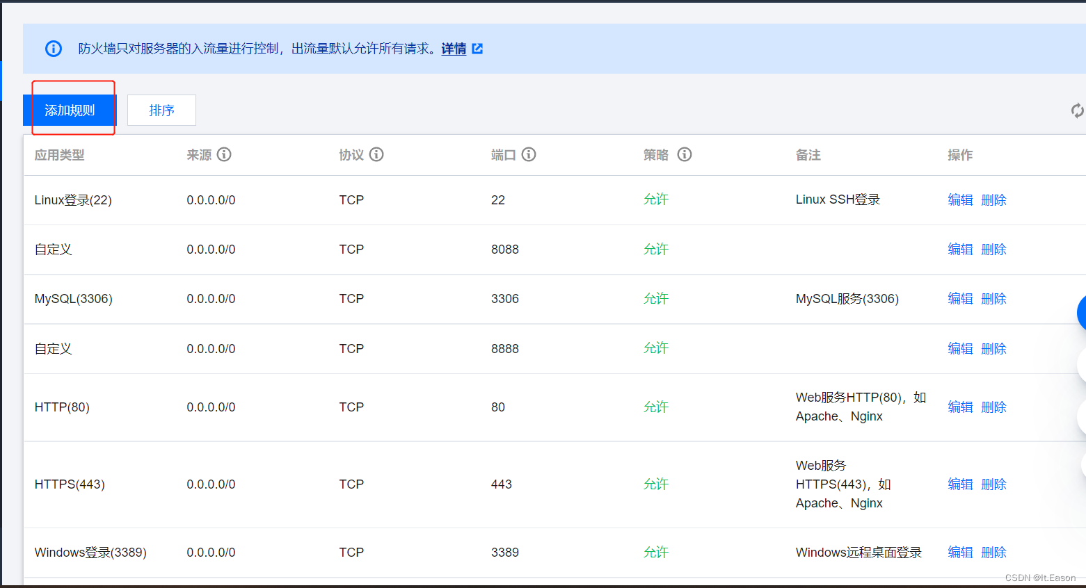The width and height of the screenshot is (1086, 588).
Task: Click the 排序 button
Action: tap(161, 111)
